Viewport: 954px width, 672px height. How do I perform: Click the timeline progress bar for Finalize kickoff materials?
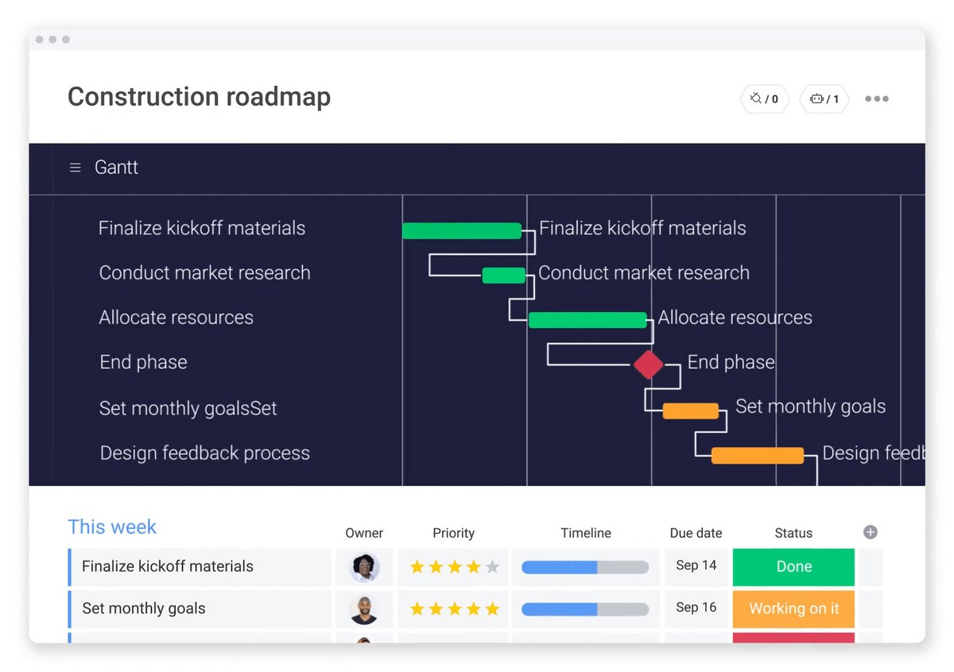(x=585, y=567)
